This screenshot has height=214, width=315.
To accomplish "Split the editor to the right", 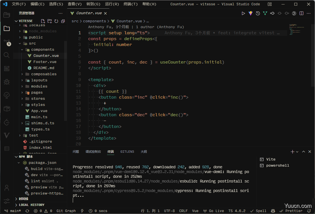I will coord(301,13).
